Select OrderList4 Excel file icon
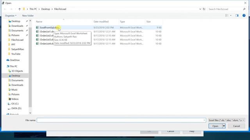 pos(37,44)
